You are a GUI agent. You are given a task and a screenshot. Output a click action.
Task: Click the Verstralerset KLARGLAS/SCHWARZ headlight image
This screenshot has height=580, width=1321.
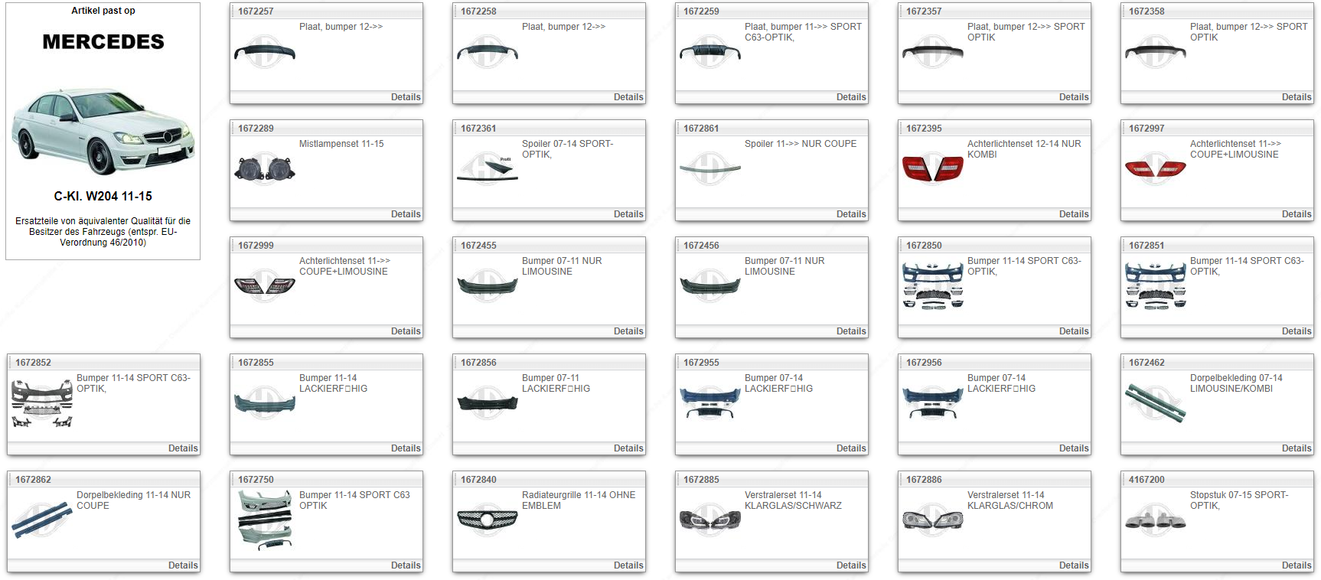[x=709, y=520]
